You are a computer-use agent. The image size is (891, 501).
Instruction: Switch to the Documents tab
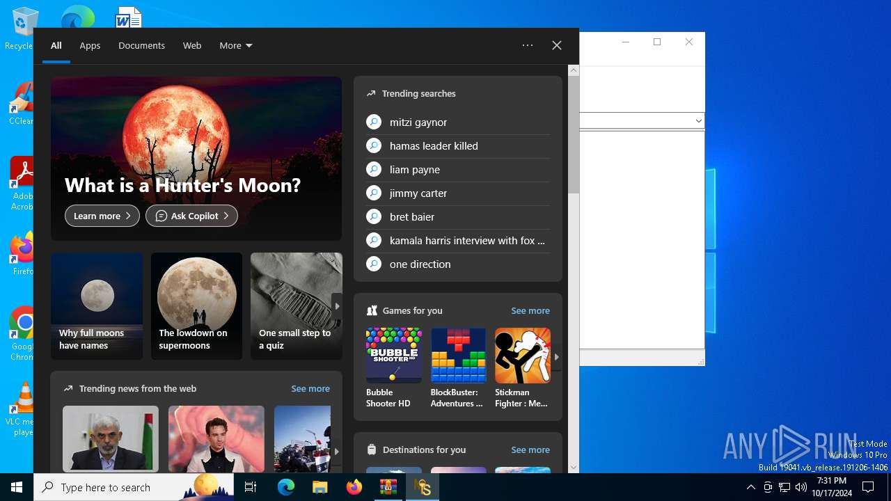click(x=141, y=45)
